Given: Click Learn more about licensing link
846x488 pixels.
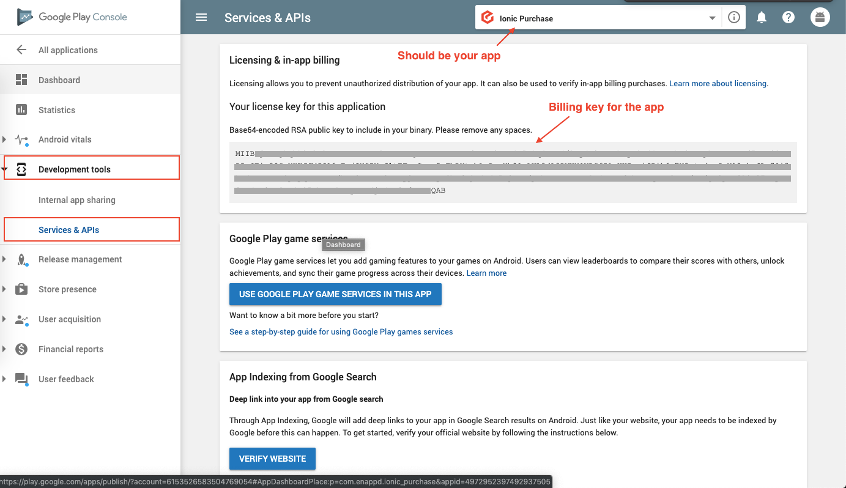Looking at the screenshot, I should point(718,84).
